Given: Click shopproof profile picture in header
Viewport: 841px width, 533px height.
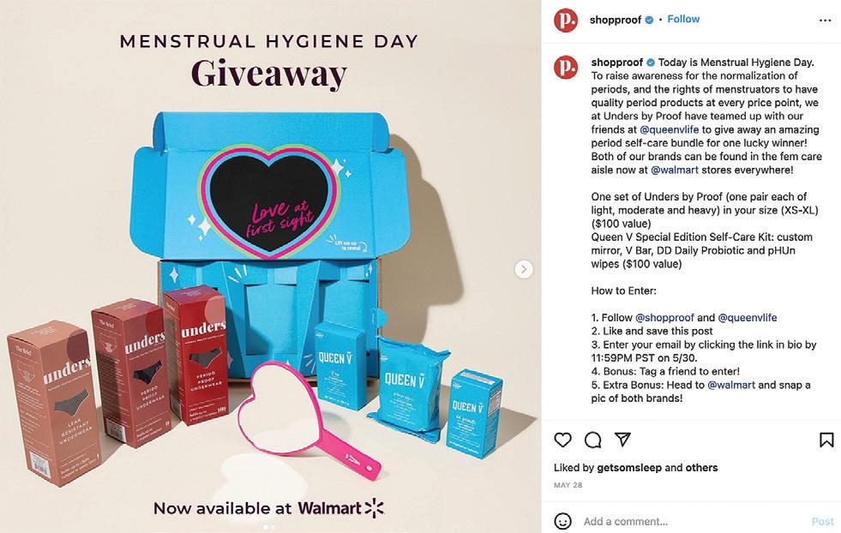Looking at the screenshot, I should pos(566,21).
